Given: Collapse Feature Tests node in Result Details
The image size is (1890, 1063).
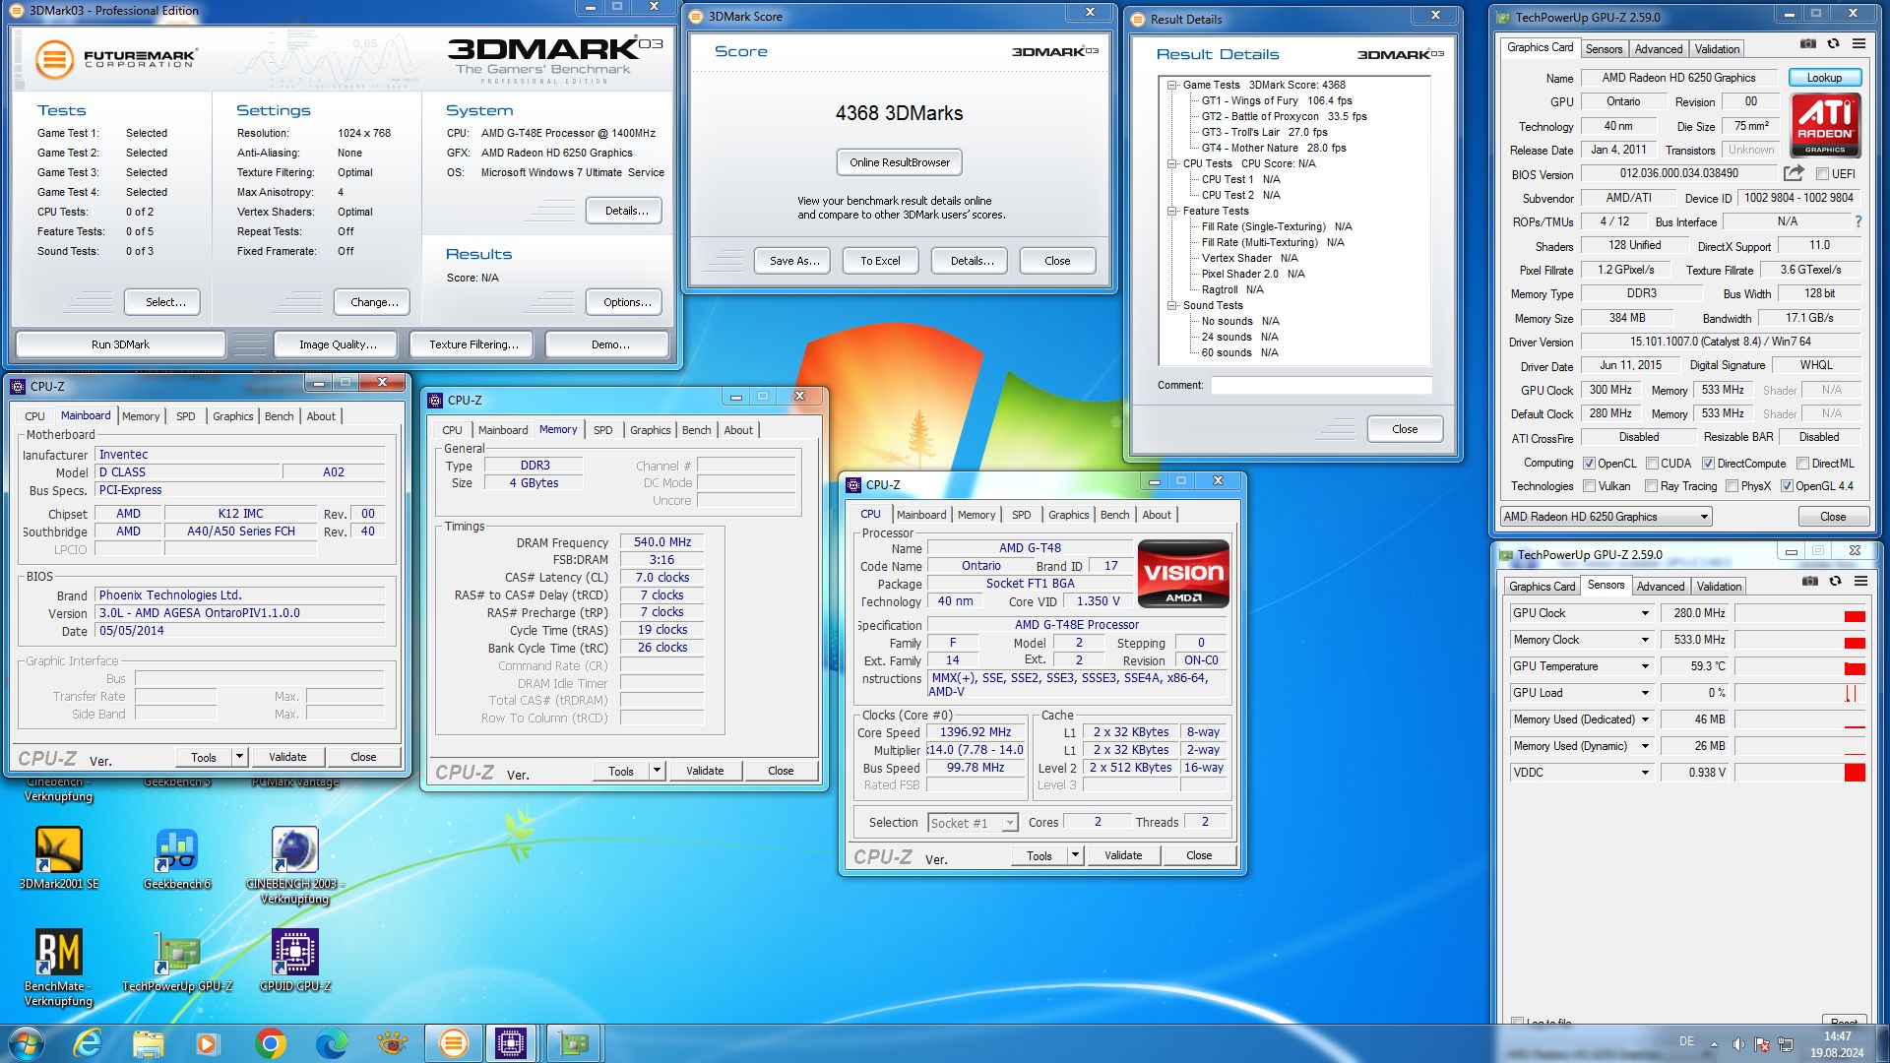Looking at the screenshot, I should 1172,212.
